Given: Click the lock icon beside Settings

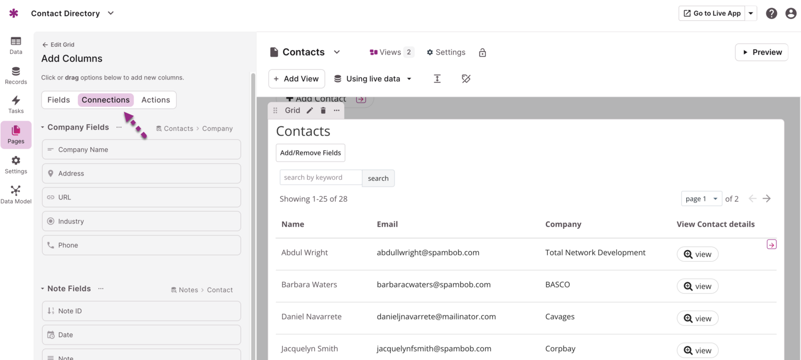Looking at the screenshot, I should point(482,52).
